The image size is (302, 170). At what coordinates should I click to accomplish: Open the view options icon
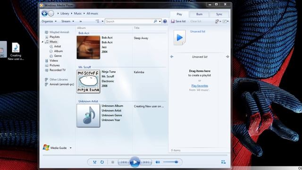coord(98,21)
